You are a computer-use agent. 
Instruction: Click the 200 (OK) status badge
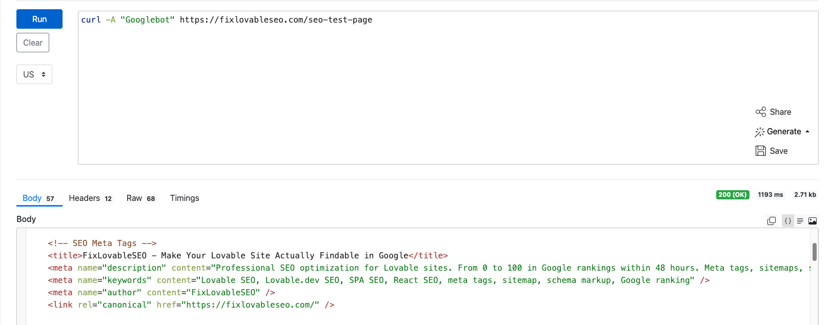(733, 195)
